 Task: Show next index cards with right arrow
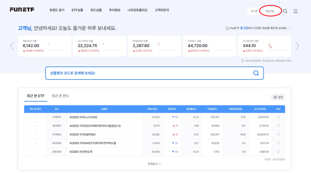point(297,46)
